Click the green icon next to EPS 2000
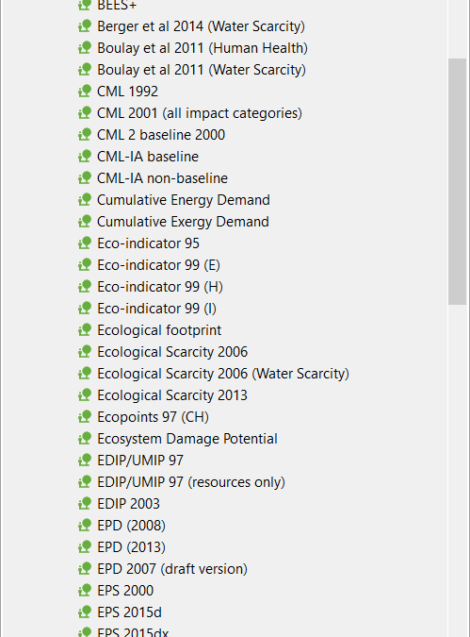The height and width of the screenshot is (637, 470). pos(85,590)
